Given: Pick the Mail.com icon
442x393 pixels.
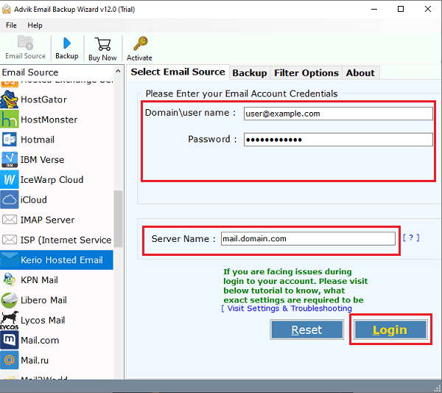Looking at the screenshot, I should tap(10, 340).
